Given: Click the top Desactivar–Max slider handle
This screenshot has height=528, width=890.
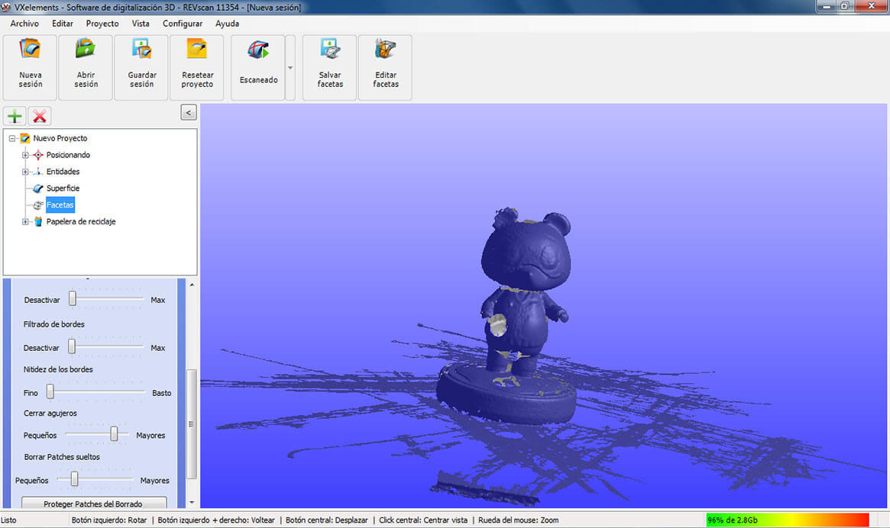Looking at the screenshot, I should click(72, 298).
